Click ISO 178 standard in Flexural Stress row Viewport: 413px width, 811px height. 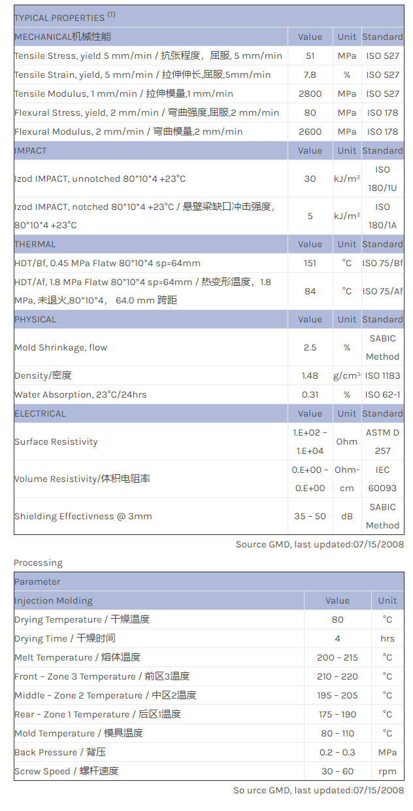[382, 112]
